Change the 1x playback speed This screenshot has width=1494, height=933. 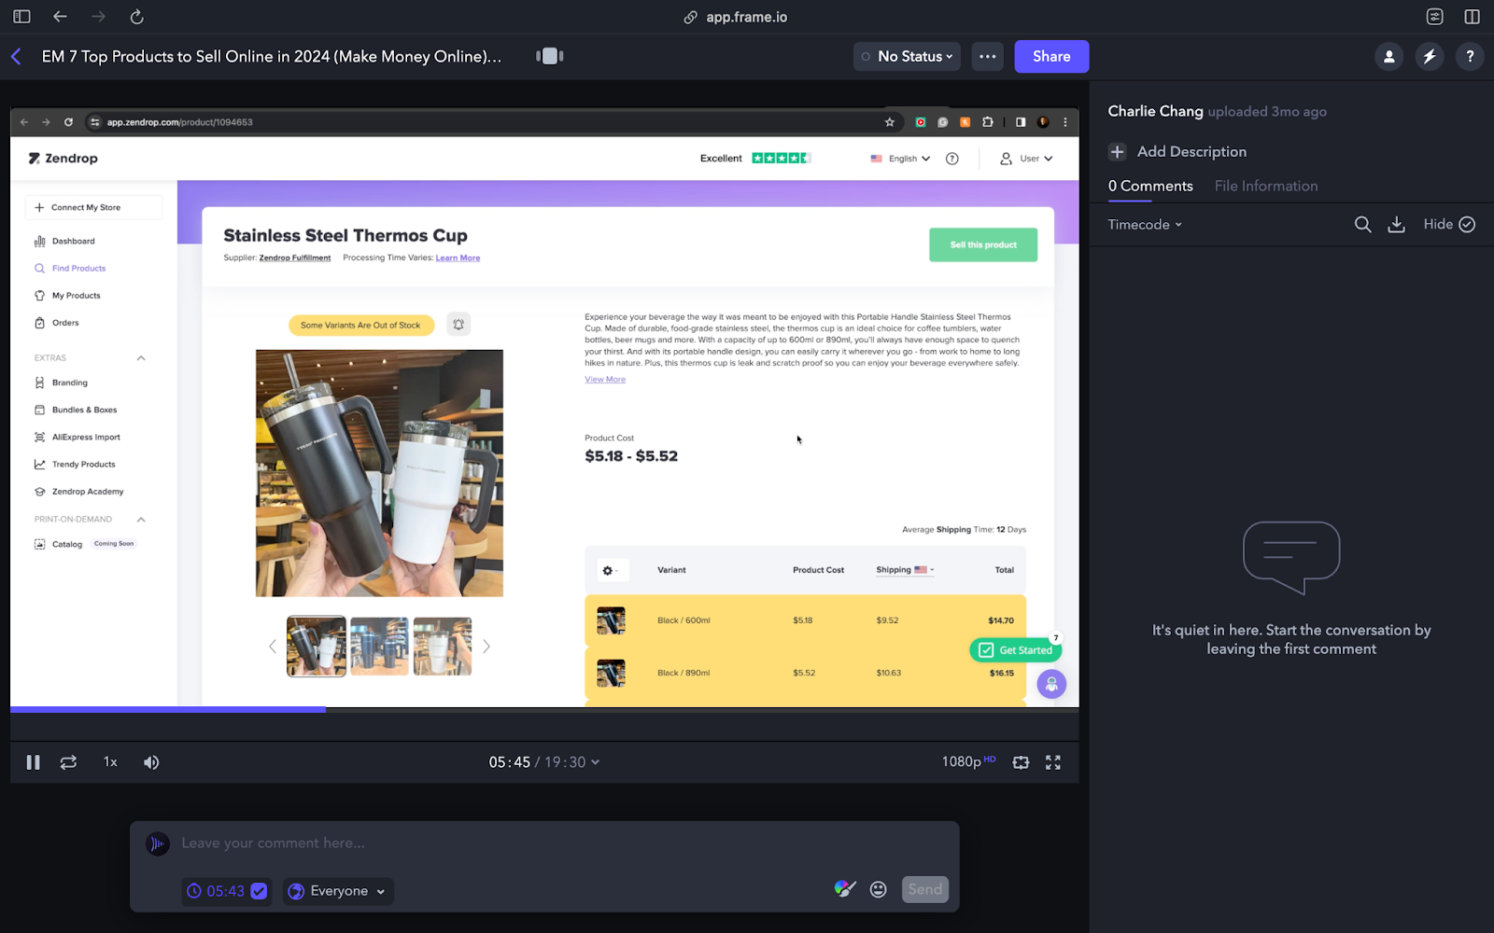pos(110,762)
